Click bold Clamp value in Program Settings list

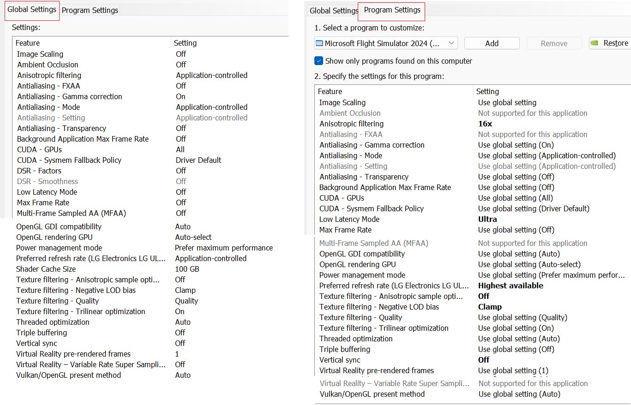click(490, 307)
